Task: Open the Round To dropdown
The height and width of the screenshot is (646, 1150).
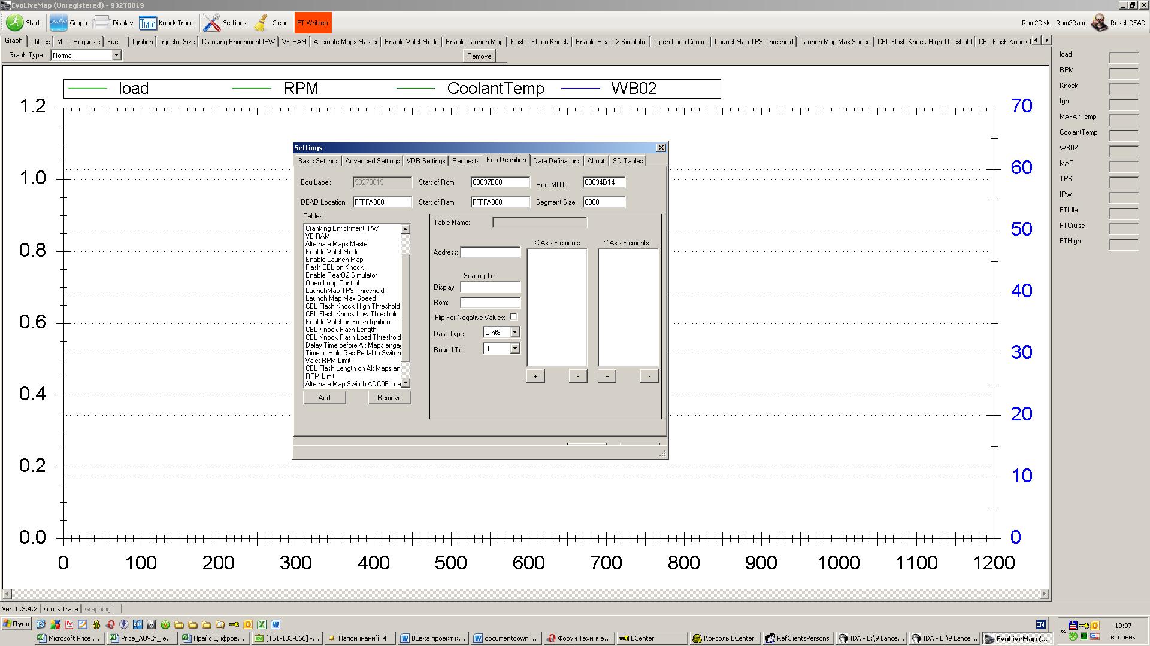Action: point(515,349)
